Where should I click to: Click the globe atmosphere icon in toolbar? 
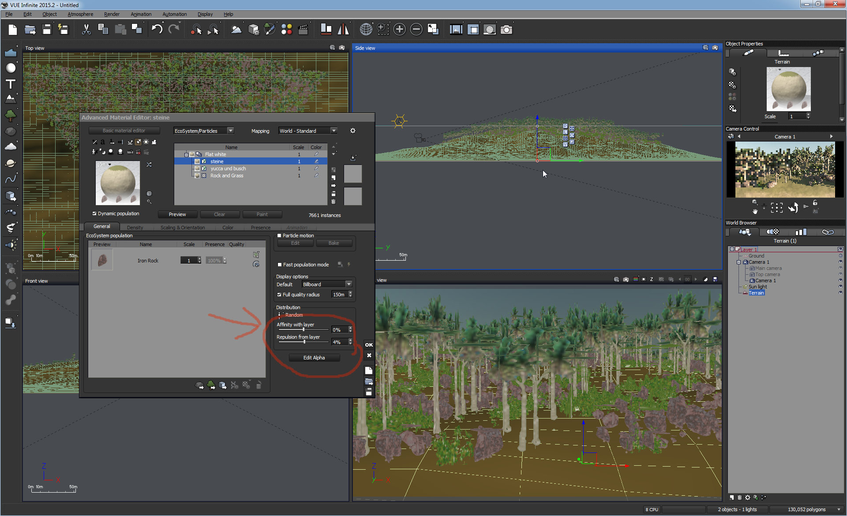click(x=366, y=30)
